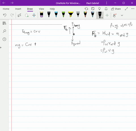Click the Share button
This screenshot has width=136, height=131.
[x=116, y=9]
